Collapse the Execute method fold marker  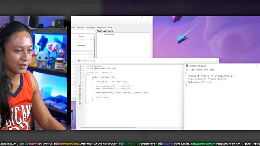click(x=86, y=79)
